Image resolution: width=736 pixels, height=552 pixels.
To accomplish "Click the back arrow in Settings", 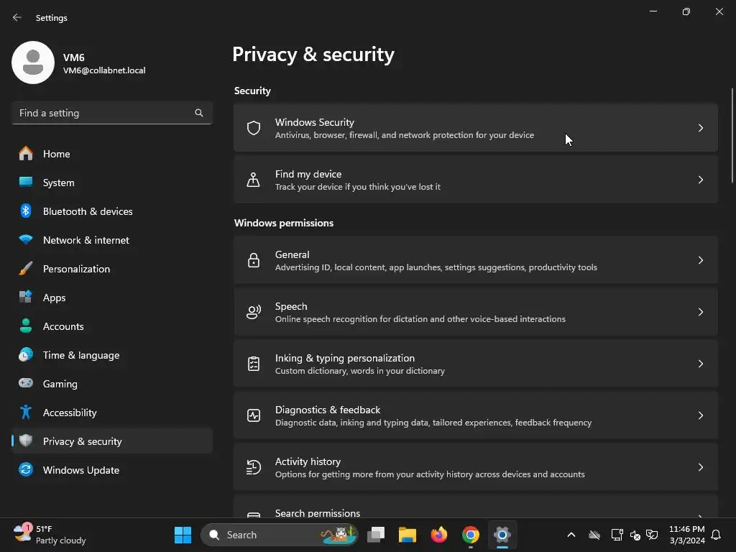I will click(x=17, y=17).
